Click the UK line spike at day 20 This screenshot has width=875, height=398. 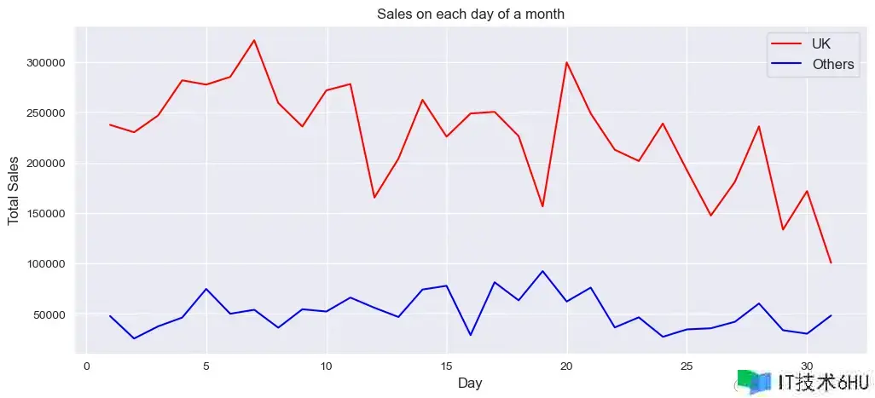click(566, 62)
